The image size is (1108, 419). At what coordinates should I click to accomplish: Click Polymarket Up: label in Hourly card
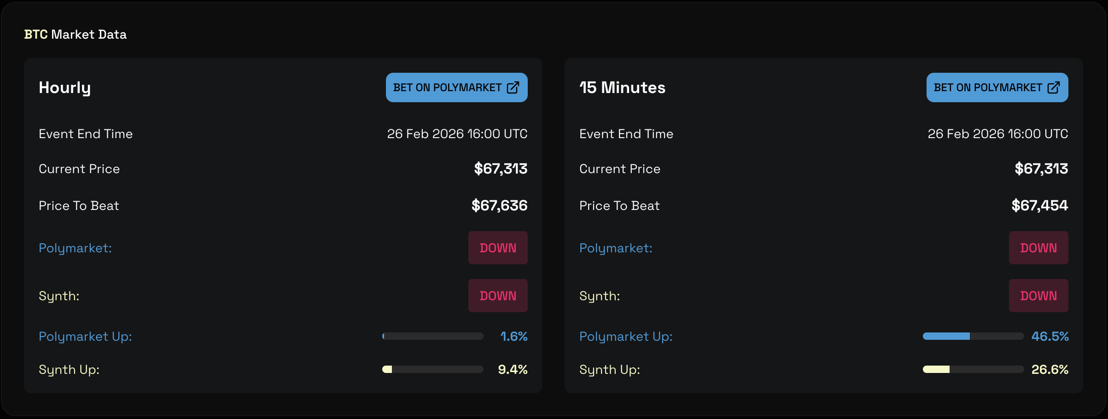85,337
